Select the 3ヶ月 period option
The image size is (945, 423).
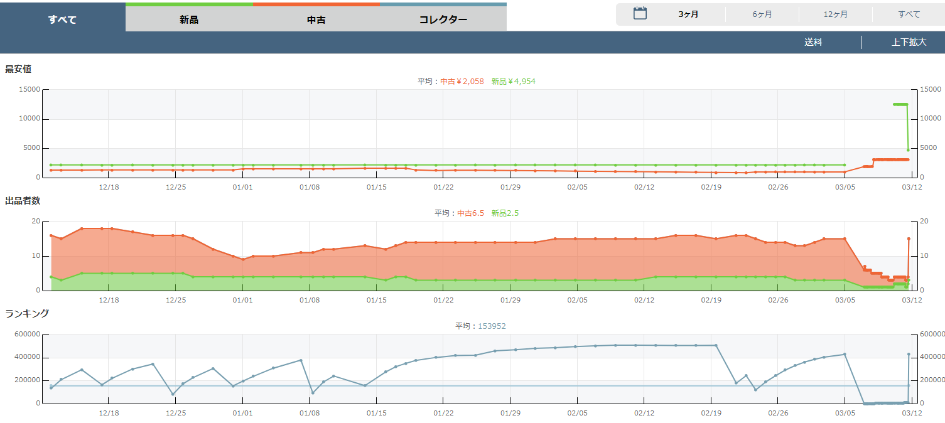[x=688, y=14]
